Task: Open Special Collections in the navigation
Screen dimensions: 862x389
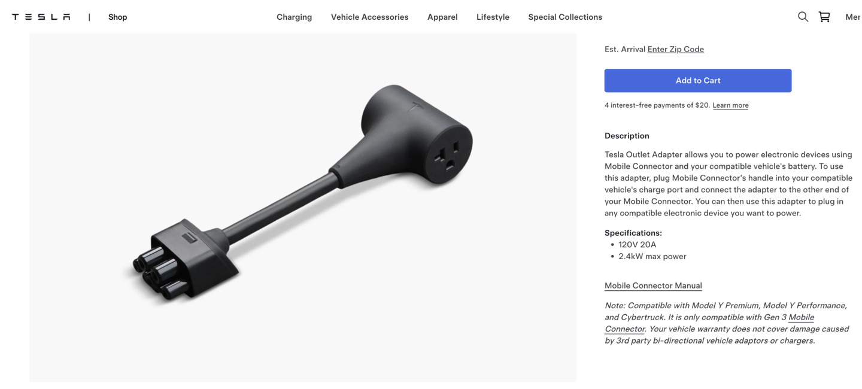Action: pyautogui.click(x=565, y=17)
